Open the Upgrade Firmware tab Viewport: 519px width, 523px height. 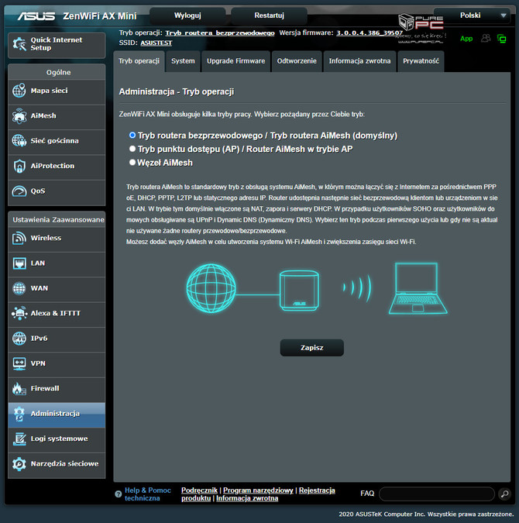coord(235,61)
